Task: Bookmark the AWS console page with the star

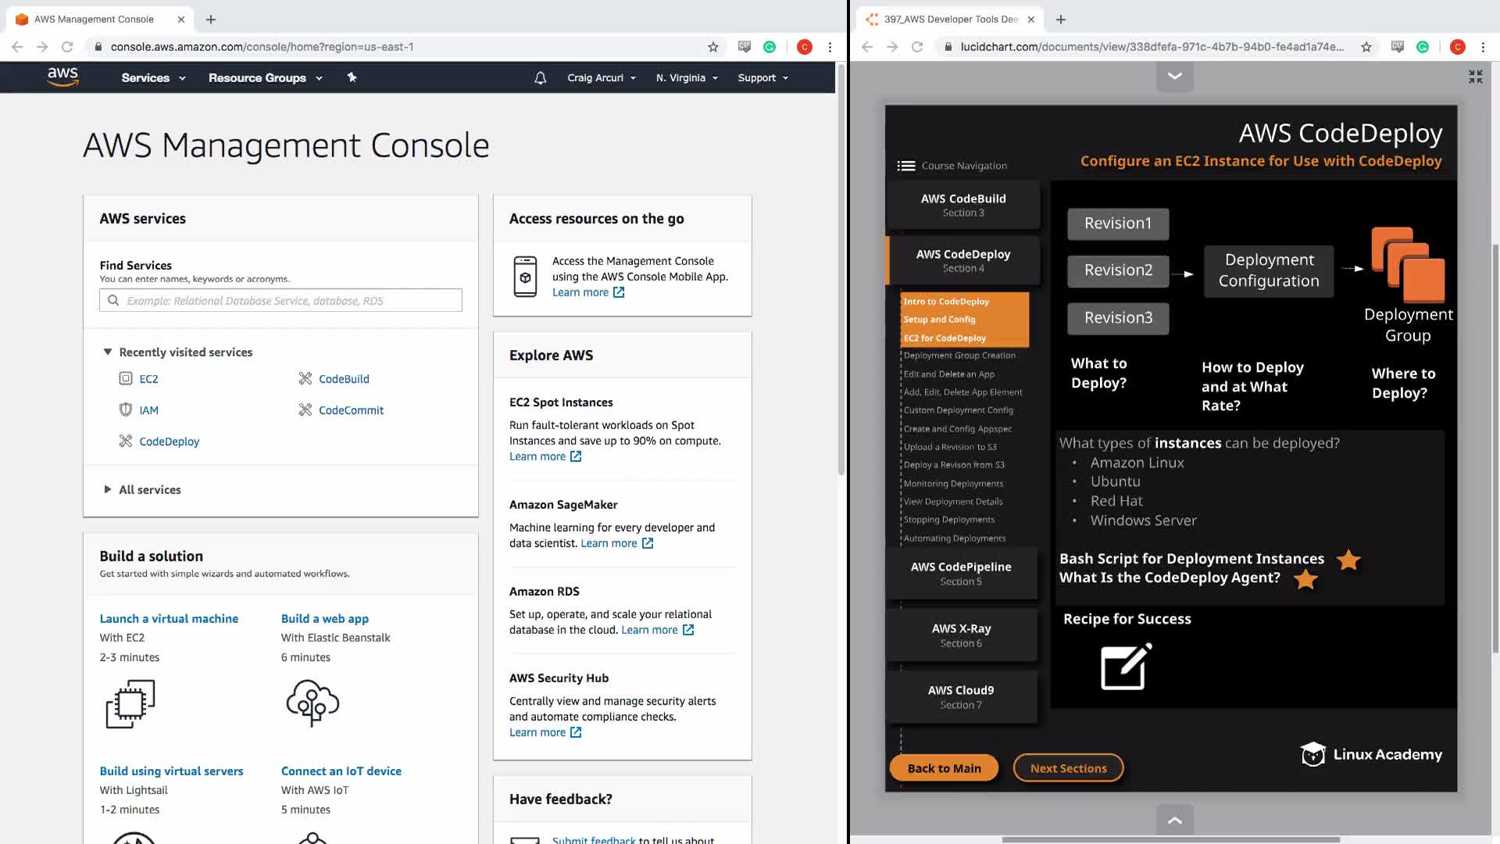Action: 712,47
